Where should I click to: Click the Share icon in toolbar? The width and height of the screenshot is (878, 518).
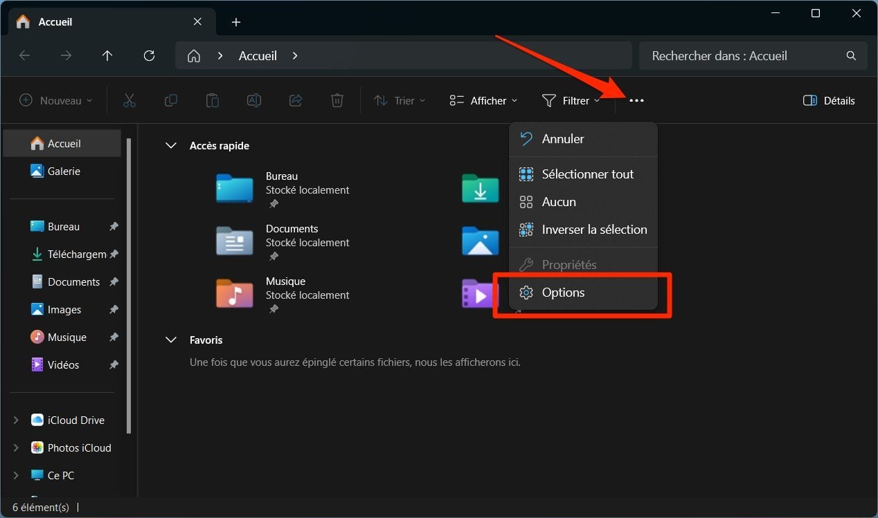[x=296, y=100]
